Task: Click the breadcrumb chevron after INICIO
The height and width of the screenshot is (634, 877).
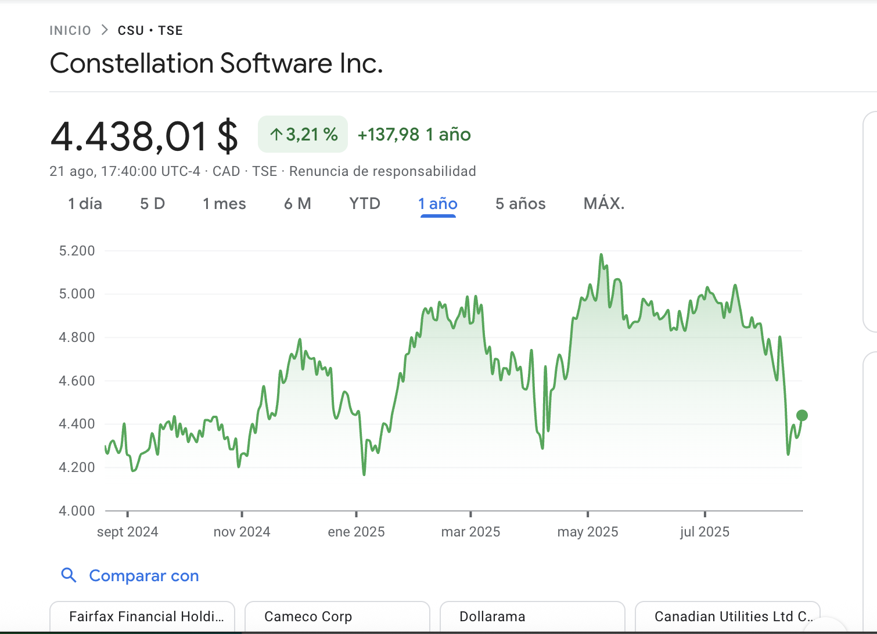Action: pyautogui.click(x=105, y=30)
